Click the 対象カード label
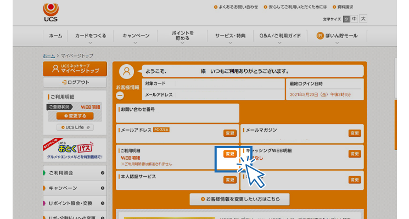The height and width of the screenshot is (219, 409). click(155, 83)
